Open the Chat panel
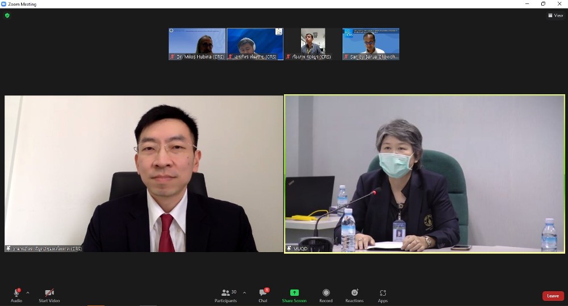The image size is (568, 306). tap(262, 293)
